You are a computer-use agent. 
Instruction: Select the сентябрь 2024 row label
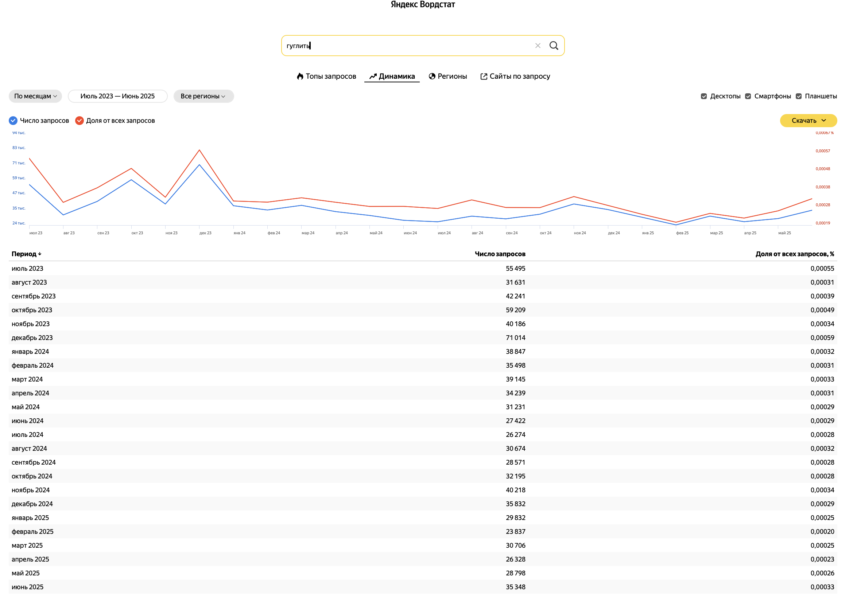[x=34, y=464]
